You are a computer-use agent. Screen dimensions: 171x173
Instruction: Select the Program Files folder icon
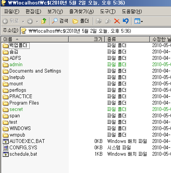click(6, 103)
